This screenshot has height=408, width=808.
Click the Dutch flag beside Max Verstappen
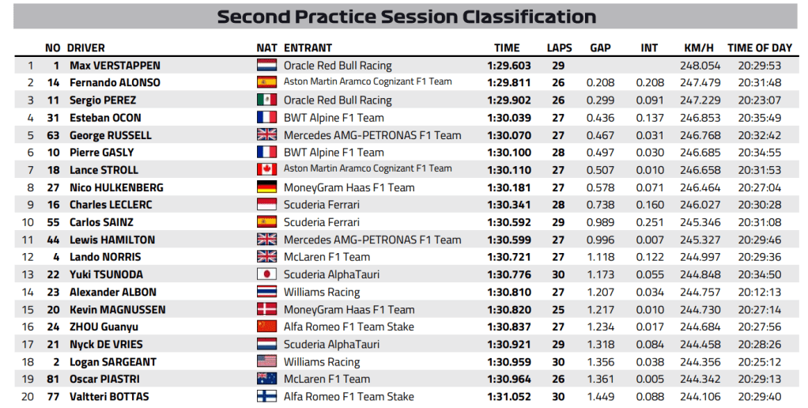tap(266, 66)
